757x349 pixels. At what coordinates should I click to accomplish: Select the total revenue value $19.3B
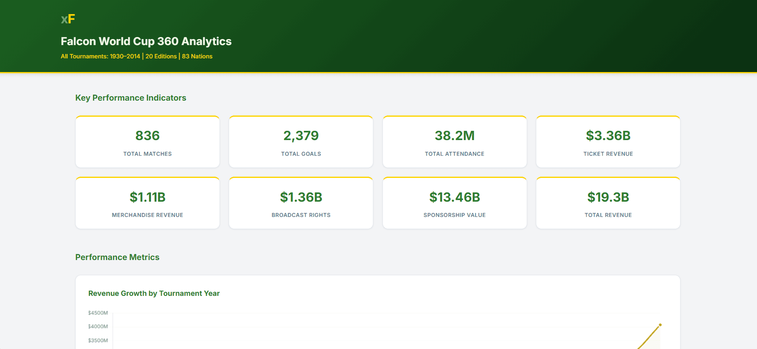(608, 197)
